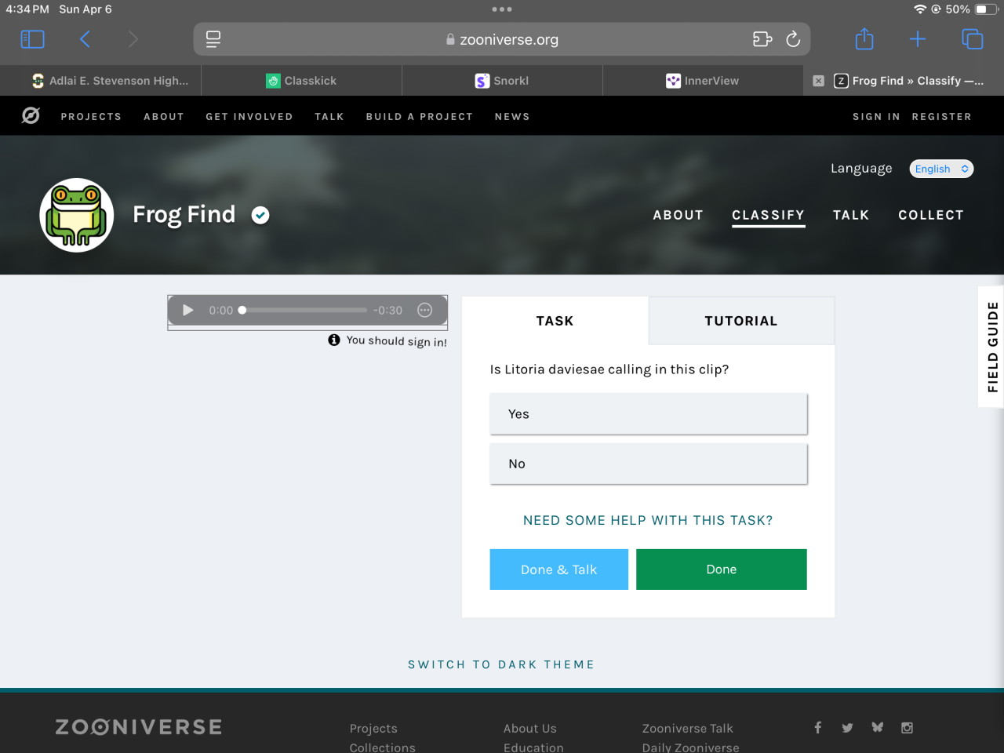Click SIGN IN
Image resolution: width=1004 pixels, height=753 pixels.
tap(876, 117)
